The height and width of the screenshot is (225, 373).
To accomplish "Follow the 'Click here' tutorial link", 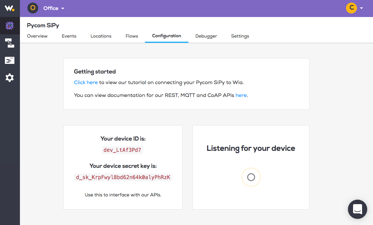I will (x=86, y=82).
